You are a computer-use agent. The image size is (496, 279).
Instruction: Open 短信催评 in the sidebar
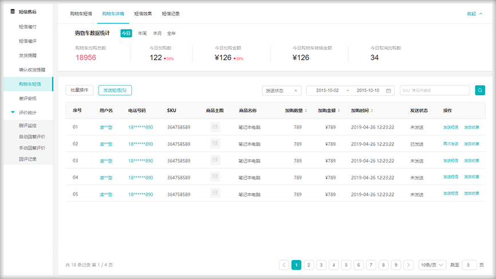(28, 41)
